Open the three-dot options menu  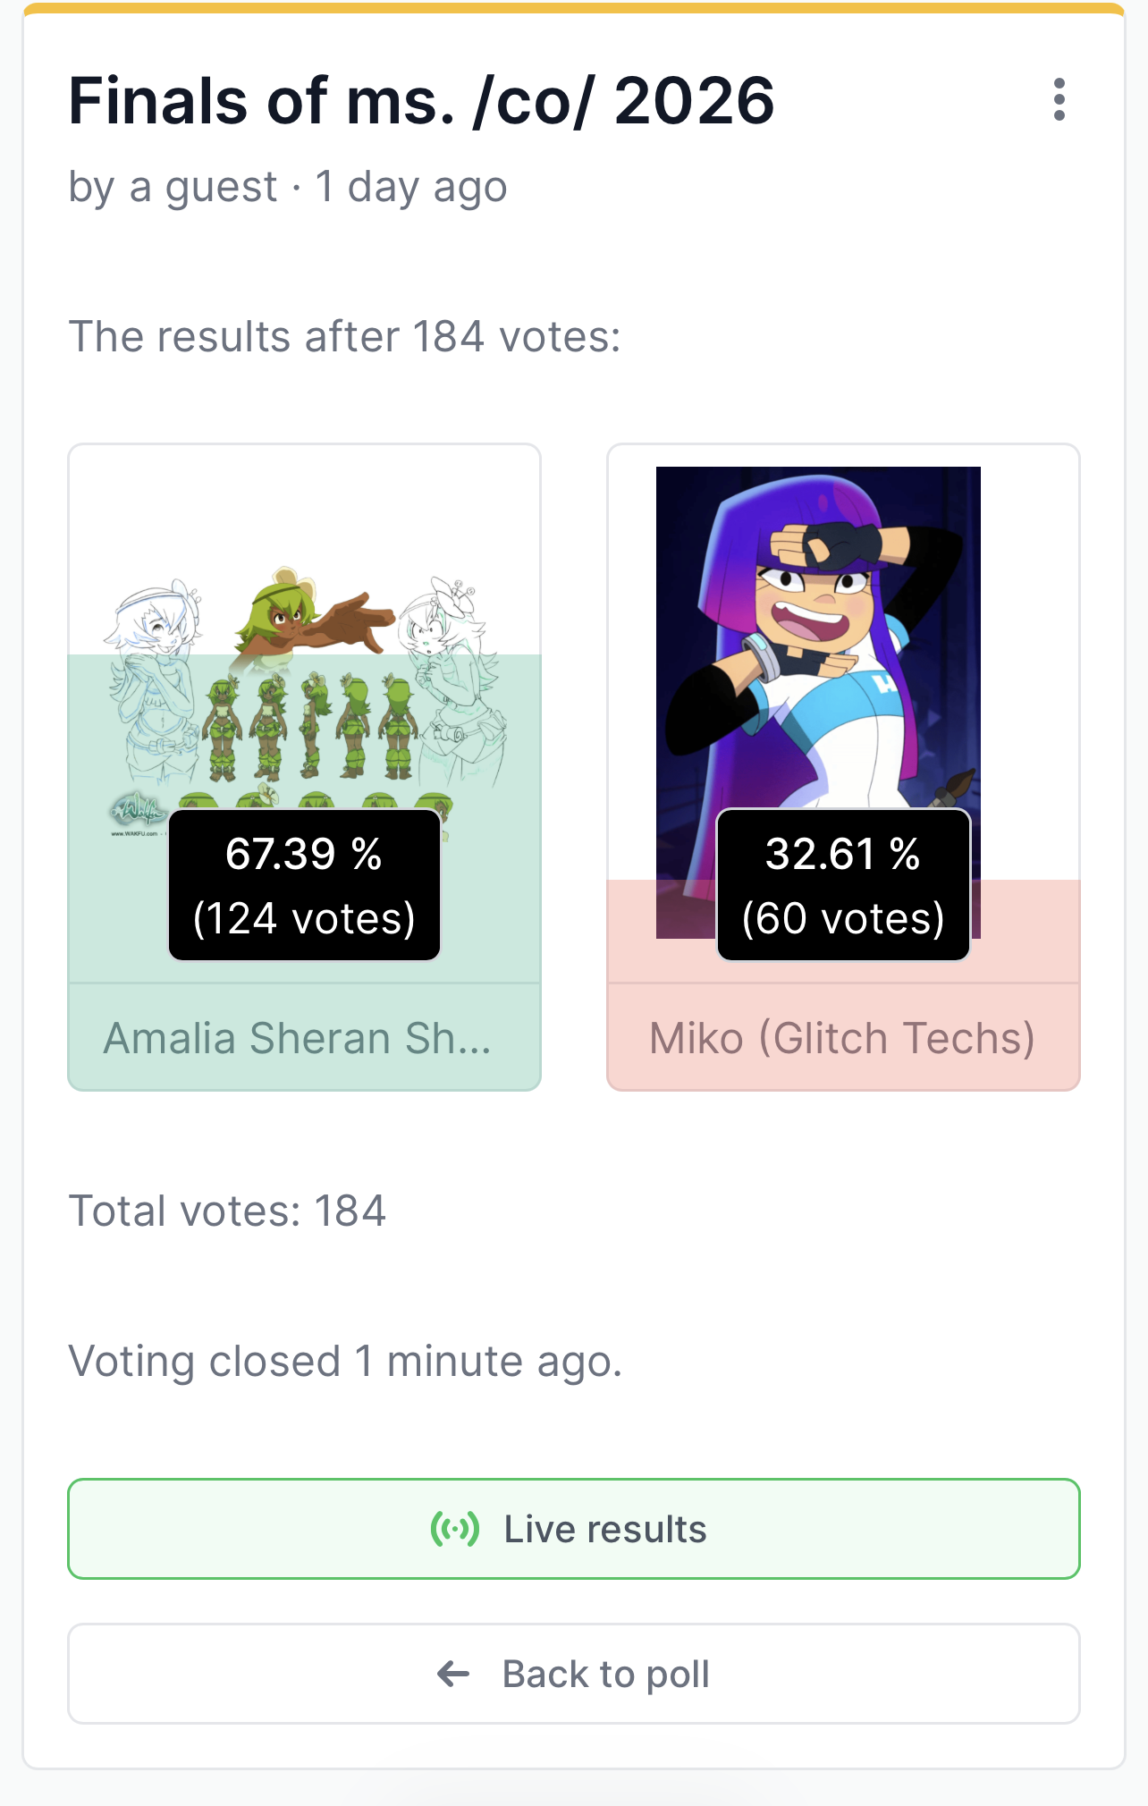point(1059,99)
